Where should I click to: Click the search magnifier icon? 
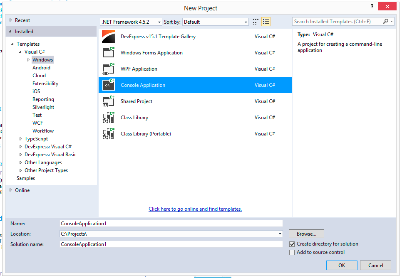[x=386, y=21]
